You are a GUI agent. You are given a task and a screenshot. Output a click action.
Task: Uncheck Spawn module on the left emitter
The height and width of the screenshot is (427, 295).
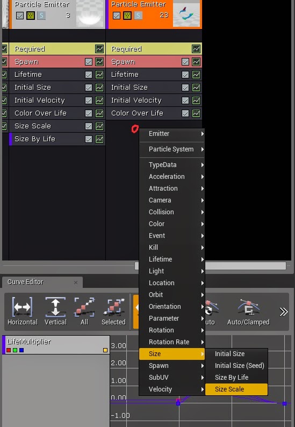89,62
